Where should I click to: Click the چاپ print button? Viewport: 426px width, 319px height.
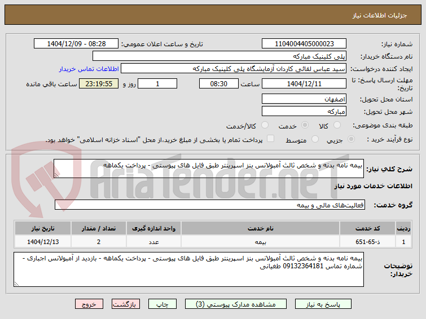click(x=162, y=304)
